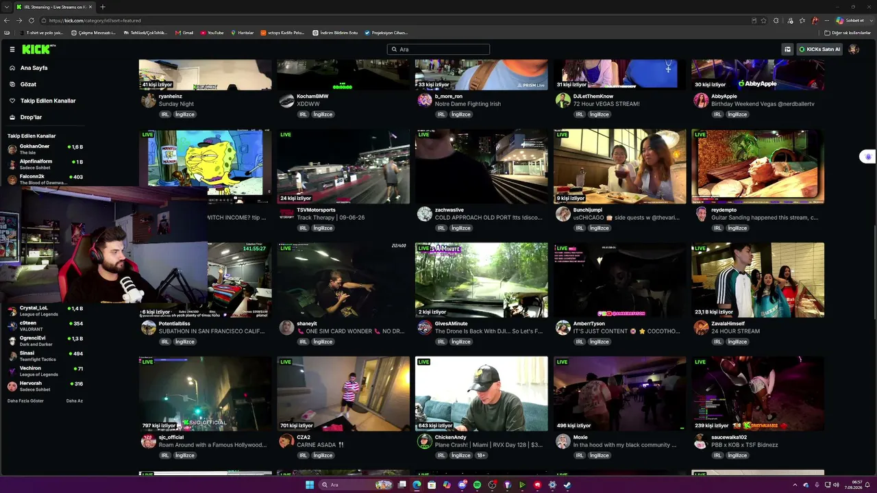Open the Windows taskbar search box
Image resolution: width=877 pixels, height=493 pixels.
pyautogui.click(x=356, y=485)
